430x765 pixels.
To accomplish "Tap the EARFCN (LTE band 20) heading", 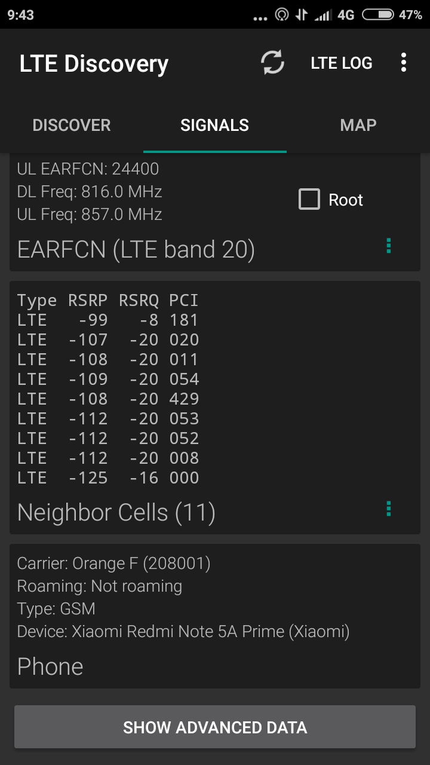I will [x=136, y=249].
